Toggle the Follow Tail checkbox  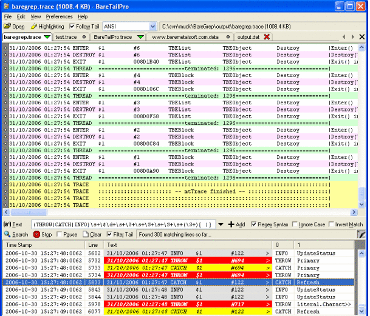[x=72, y=26]
